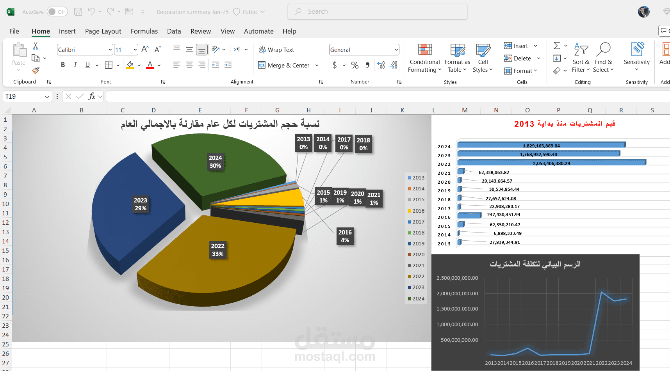Increase the indent
Screen dimensions: 670x371
pyautogui.click(x=228, y=65)
